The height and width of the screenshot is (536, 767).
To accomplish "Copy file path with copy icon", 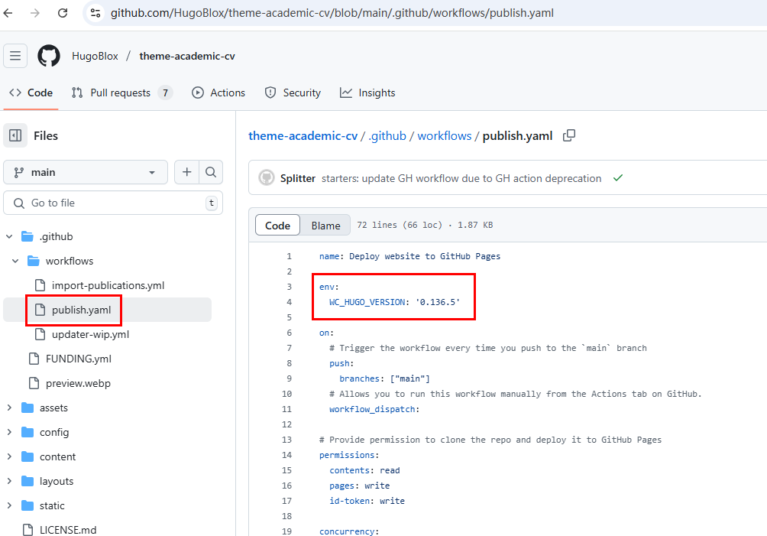I will pyautogui.click(x=569, y=135).
